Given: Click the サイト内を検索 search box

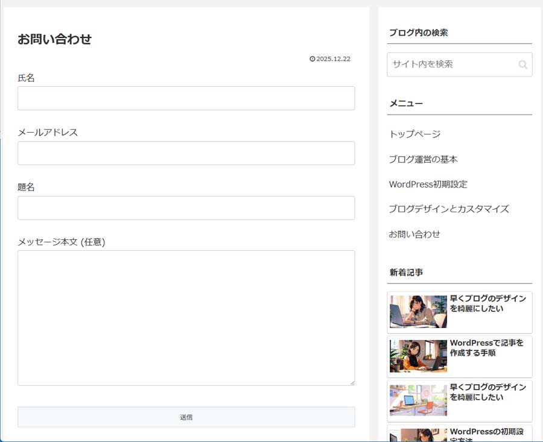Looking at the screenshot, I should 453,65.
